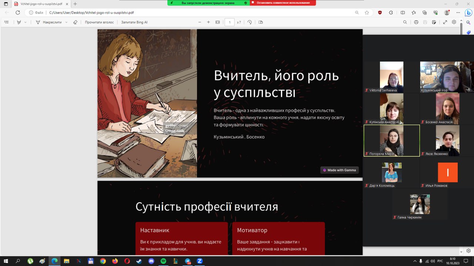Click Наставник card heading
Image resolution: width=474 pixels, height=266 pixels.
coord(154,230)
